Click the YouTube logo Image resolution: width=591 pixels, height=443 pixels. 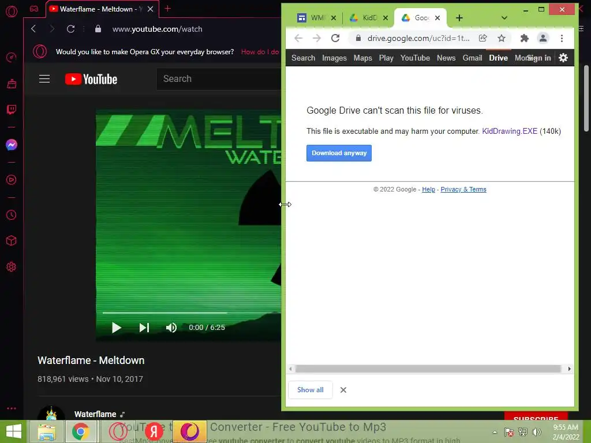[91, 79]
